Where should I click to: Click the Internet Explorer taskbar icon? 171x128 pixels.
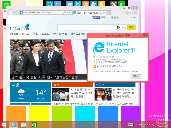point(14,125)
